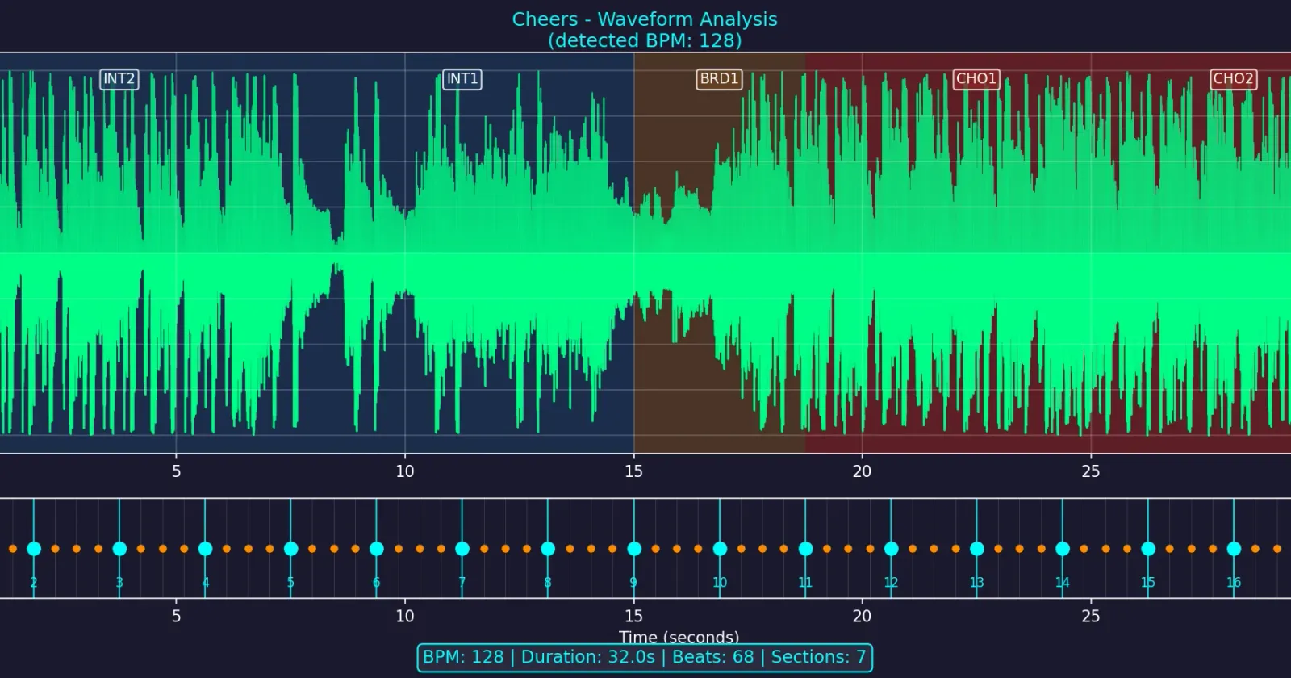Click downbeat marker for bar 15

[x=1148, y=549]
